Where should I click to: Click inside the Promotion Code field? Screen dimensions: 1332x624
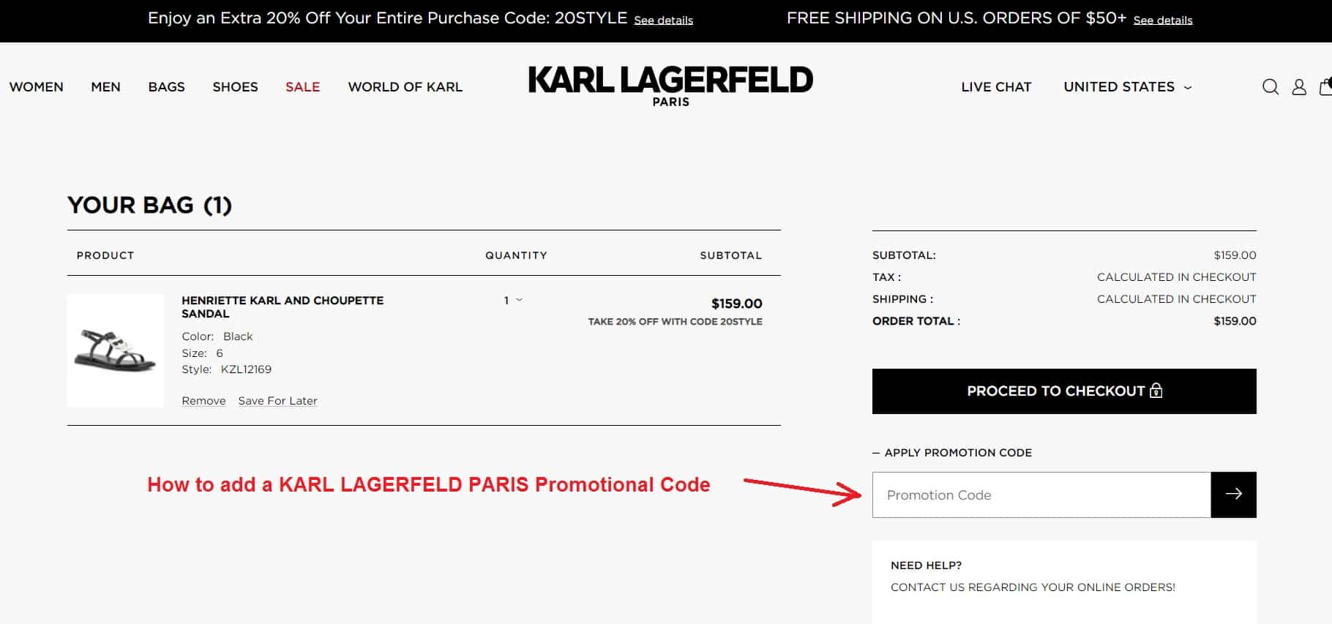pyautogui.click(x=1025, y=495)
